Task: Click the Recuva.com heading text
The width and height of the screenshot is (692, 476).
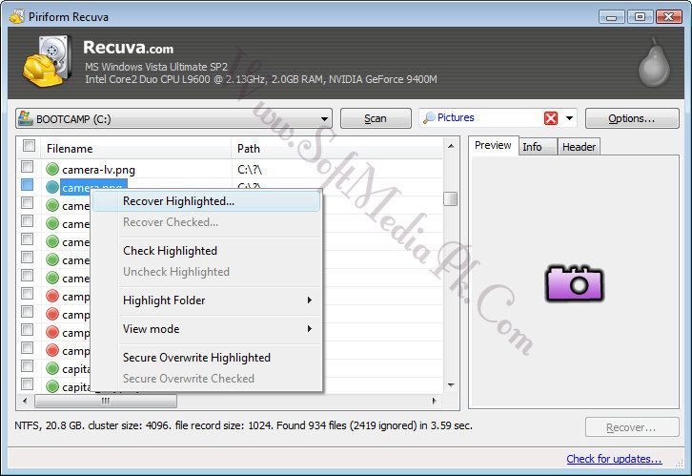Action: [128, 48]
